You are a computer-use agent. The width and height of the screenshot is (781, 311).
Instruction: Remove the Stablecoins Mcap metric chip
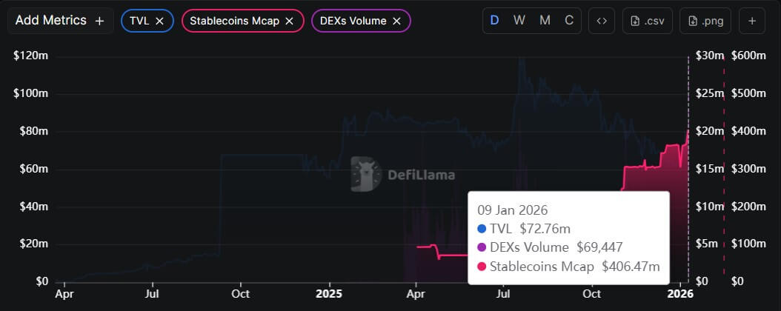pyautogui.click(x=289, y=21)
